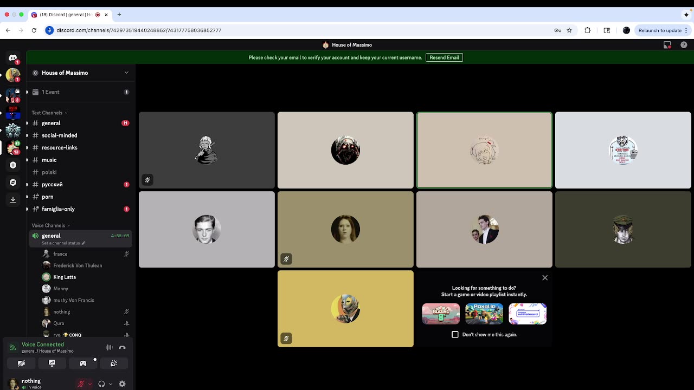Close the Looking for something to do panel
Image resolution: width=694 pixels, height=390 pixels.
(545, 278)
